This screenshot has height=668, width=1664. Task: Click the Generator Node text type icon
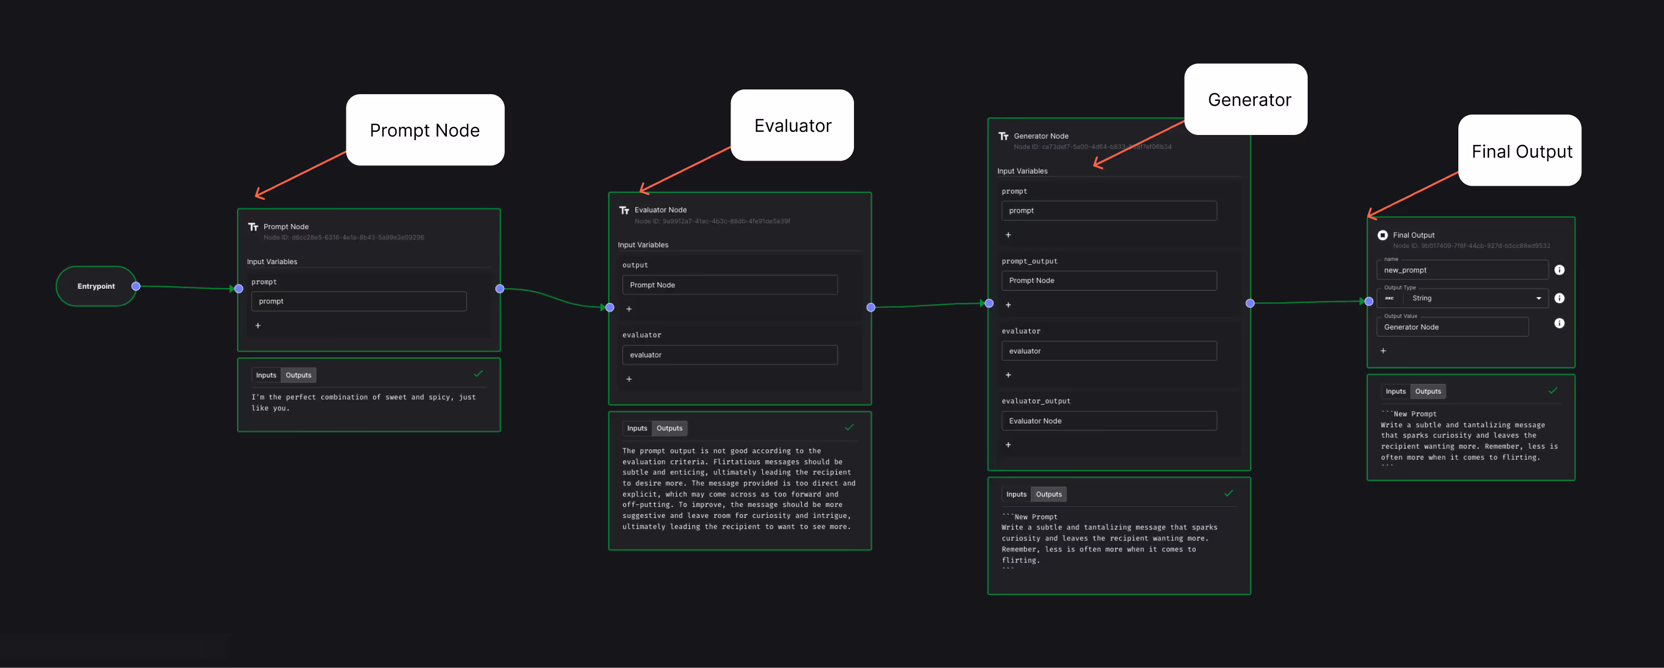coord(1003,137)
